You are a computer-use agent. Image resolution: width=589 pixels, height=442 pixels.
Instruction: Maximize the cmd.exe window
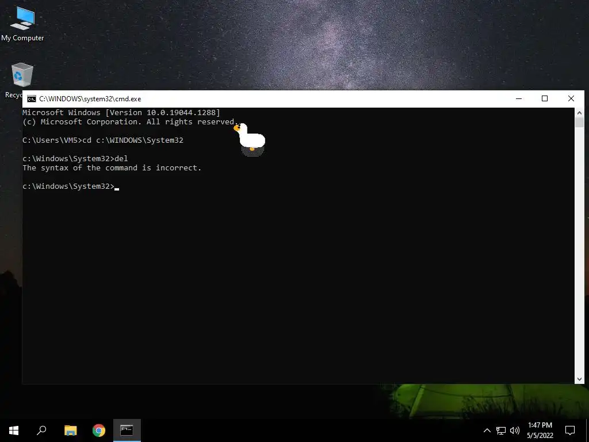[x=545, y=98]
